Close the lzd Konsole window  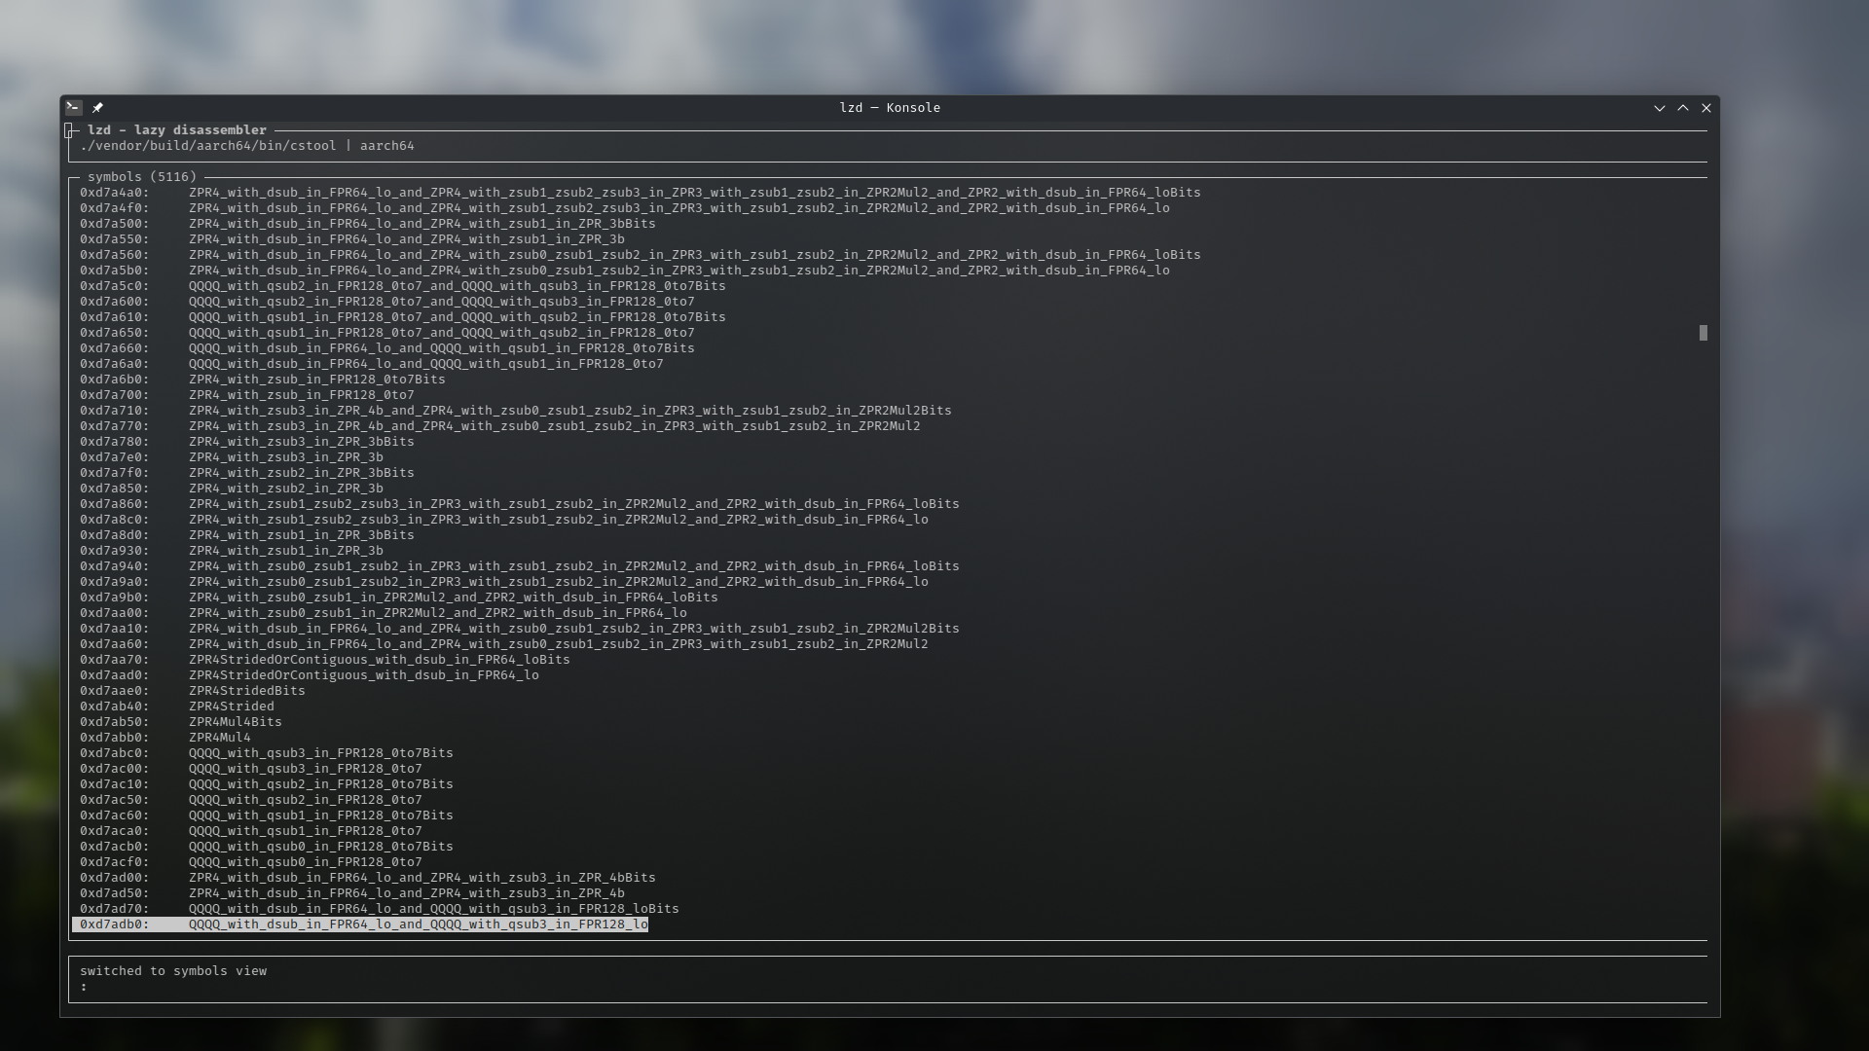1705,108
